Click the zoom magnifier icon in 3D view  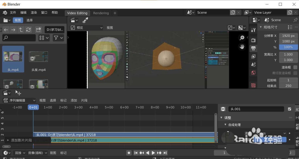point(242,37)
